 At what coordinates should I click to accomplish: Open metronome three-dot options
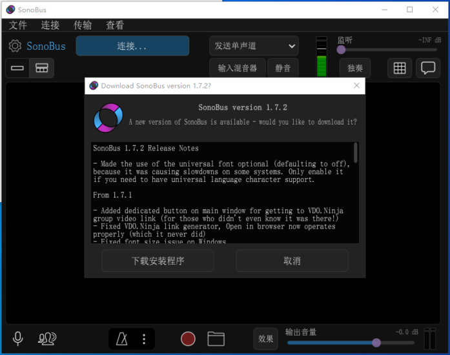coord(144,339)
